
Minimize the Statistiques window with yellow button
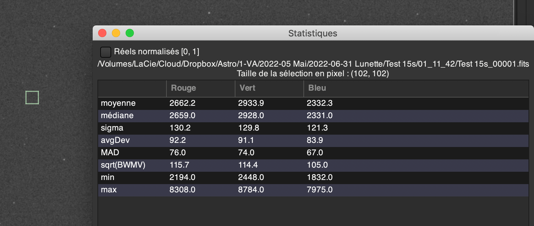116,33
